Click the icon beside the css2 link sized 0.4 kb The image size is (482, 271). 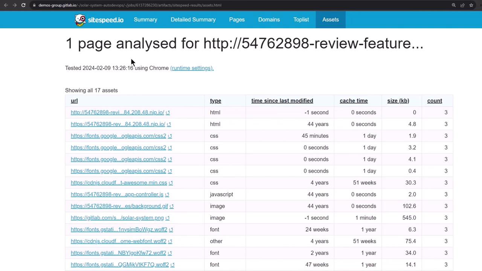[x=170, y=171]
